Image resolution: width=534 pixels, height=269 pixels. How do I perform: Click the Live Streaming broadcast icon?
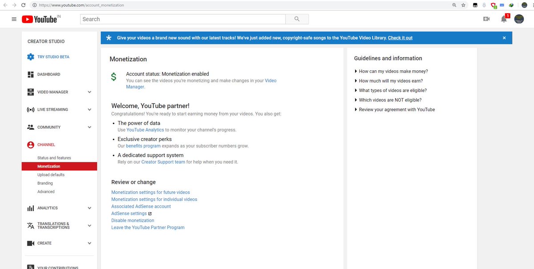[30, 109]
